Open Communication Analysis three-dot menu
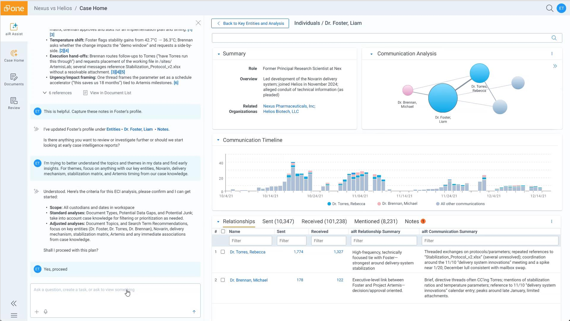The image size is (570, 321). (552, 54)
